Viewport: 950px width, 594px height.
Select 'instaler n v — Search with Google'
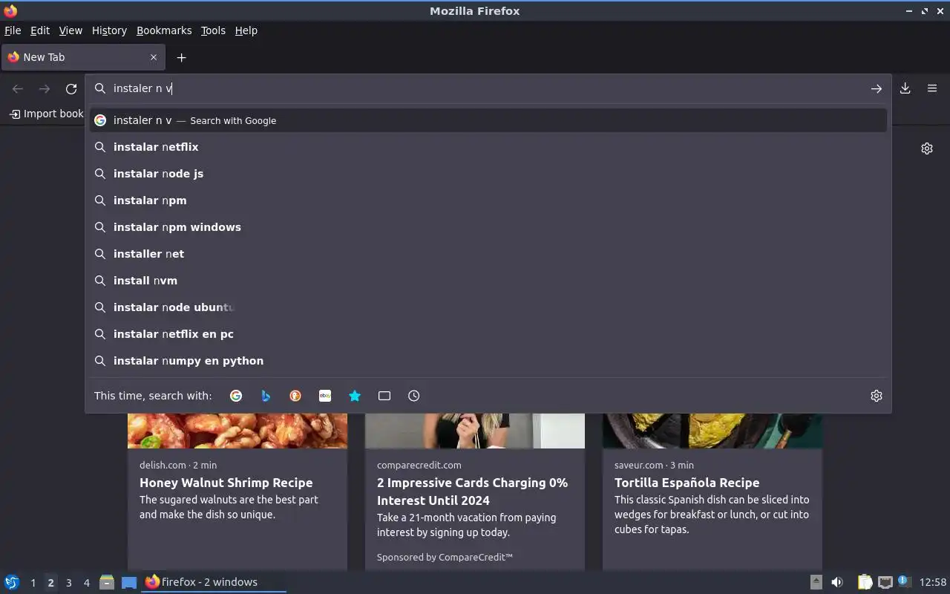point(488,120)
